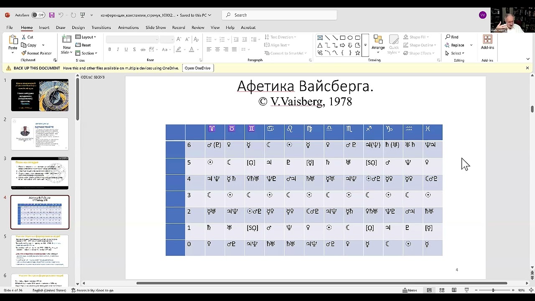Click the Open OneDrive button
535x301 pixels.
[x=198, y=68]
